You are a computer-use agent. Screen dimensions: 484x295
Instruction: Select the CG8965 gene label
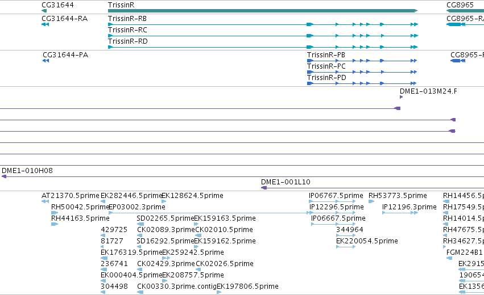pyautogui.click(x=460, y=5)
